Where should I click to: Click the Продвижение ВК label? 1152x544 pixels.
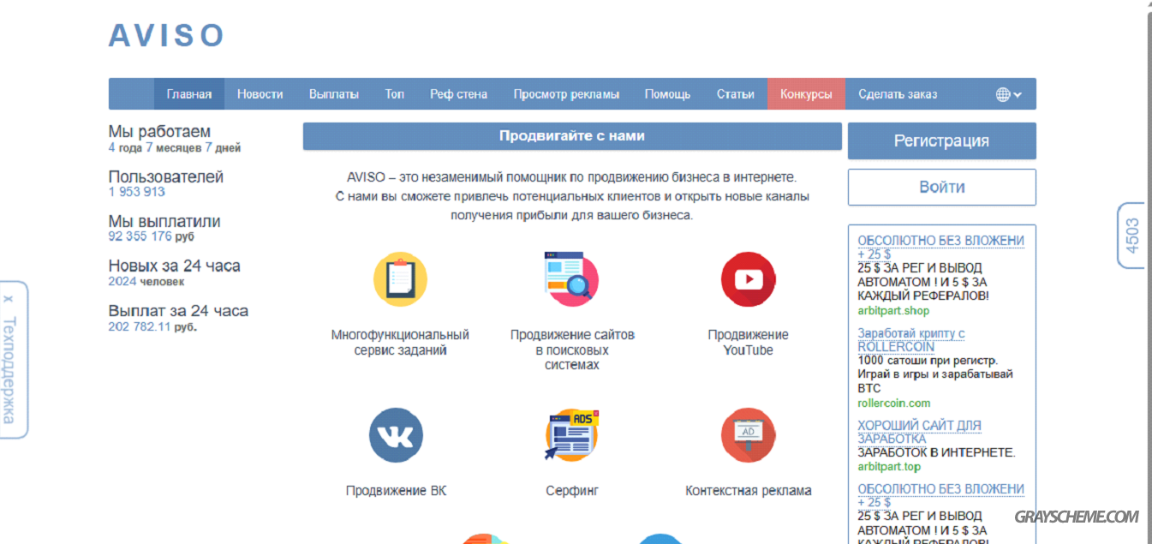click(396, 491)
